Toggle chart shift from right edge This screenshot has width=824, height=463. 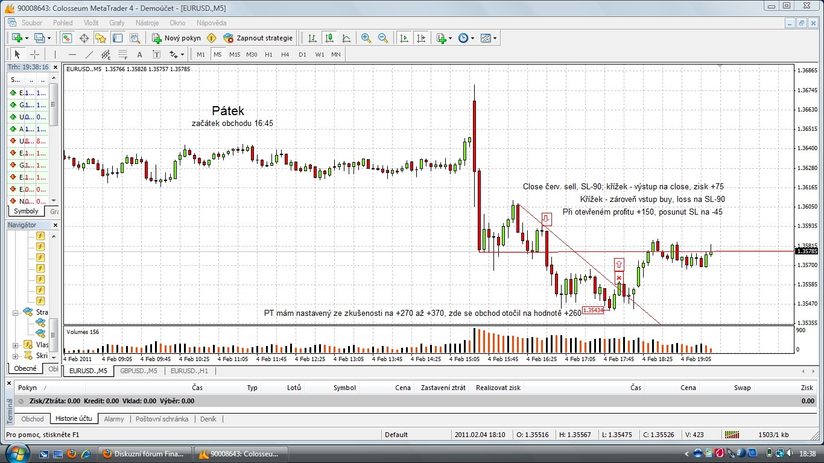pos(421,38)
